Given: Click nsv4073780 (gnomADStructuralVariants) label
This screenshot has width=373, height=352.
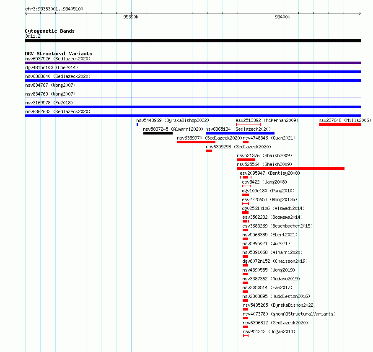Looking at the screenshot, I should coord(289,314).
